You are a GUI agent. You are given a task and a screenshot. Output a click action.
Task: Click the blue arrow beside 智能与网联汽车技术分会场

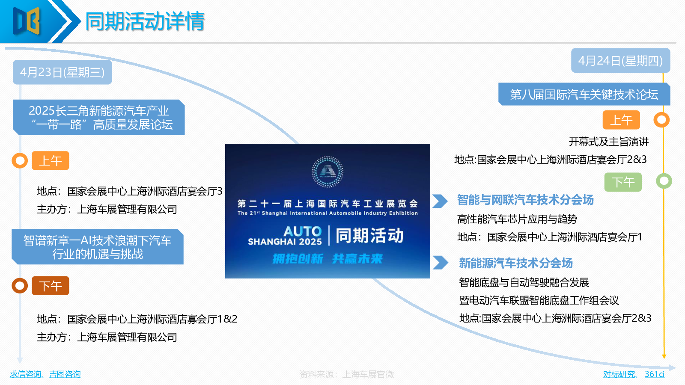[x=440, y=201]
